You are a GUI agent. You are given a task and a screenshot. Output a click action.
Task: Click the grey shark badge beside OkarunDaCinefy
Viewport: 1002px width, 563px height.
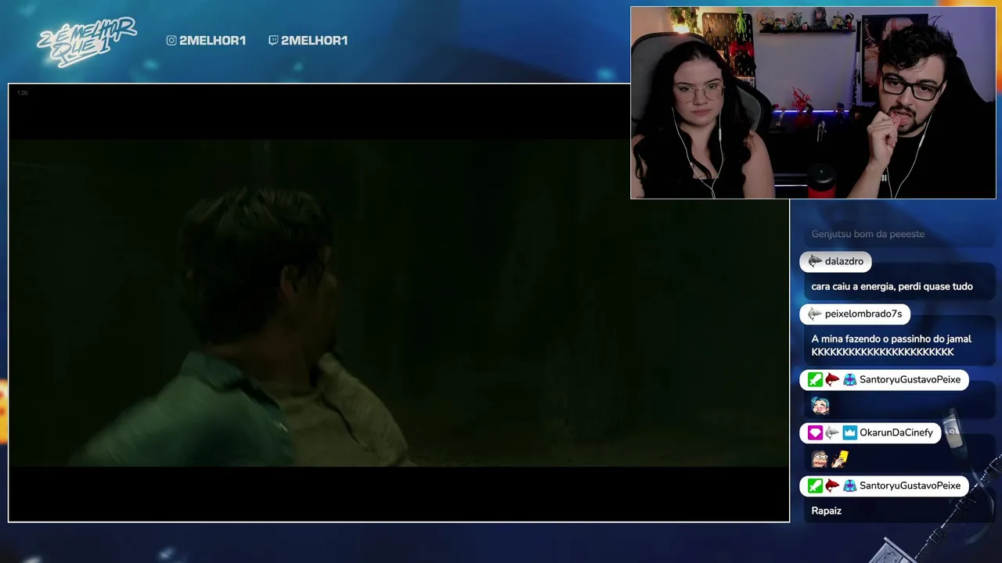pos(832,432)
